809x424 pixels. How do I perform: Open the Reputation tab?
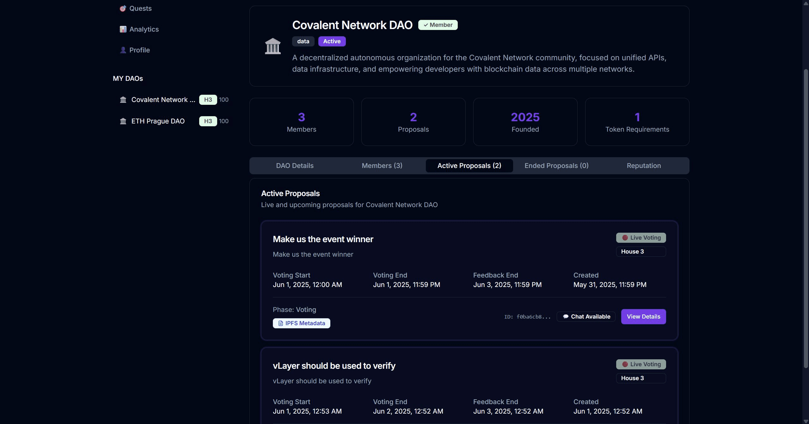click(x=644, y=166)
